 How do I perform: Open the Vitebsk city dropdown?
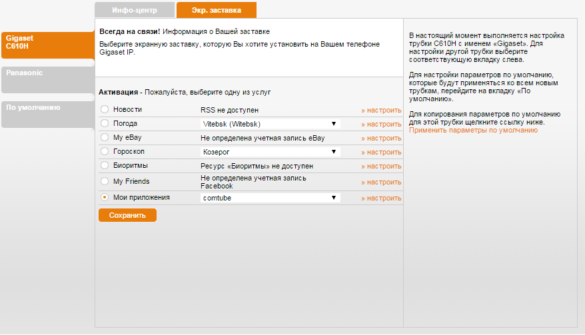pos(270,124)
